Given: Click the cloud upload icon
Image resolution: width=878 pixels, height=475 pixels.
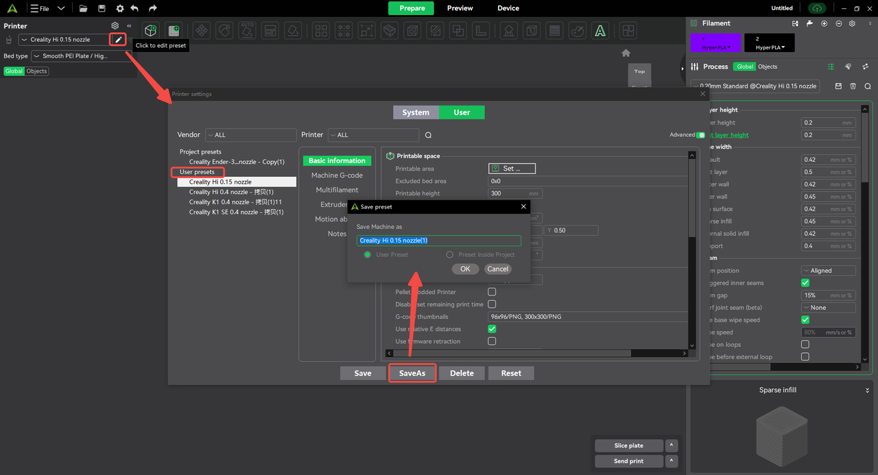Looking at the screenshot, I should coord(816,8).
